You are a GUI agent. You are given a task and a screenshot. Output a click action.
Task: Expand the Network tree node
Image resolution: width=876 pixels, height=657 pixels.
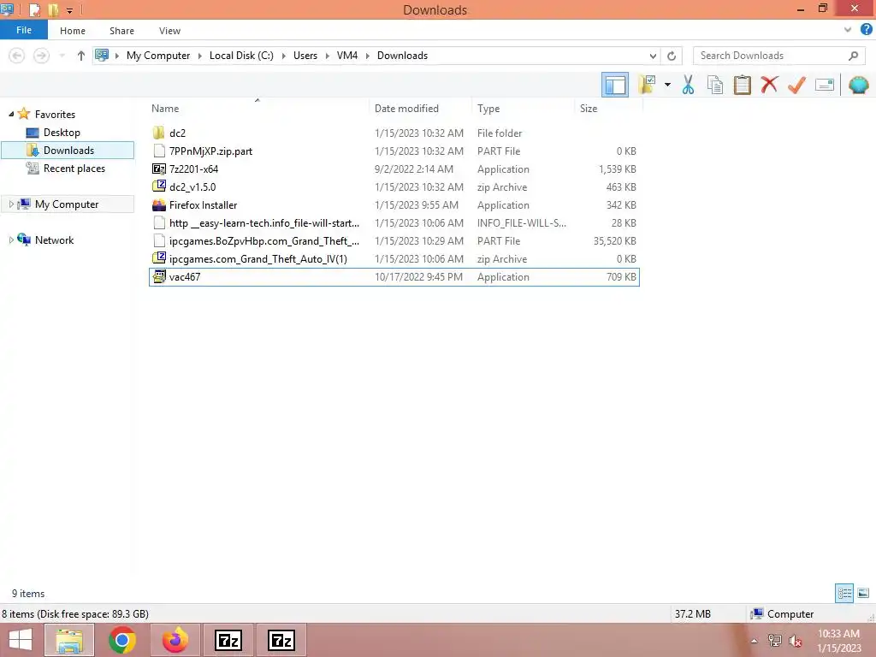click(11, 240)
